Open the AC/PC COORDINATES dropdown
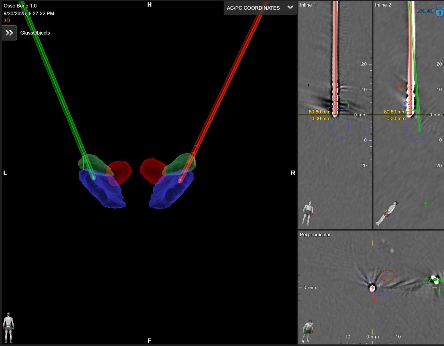The width and height of the screenshot is (444, 346). click(253, 8)
